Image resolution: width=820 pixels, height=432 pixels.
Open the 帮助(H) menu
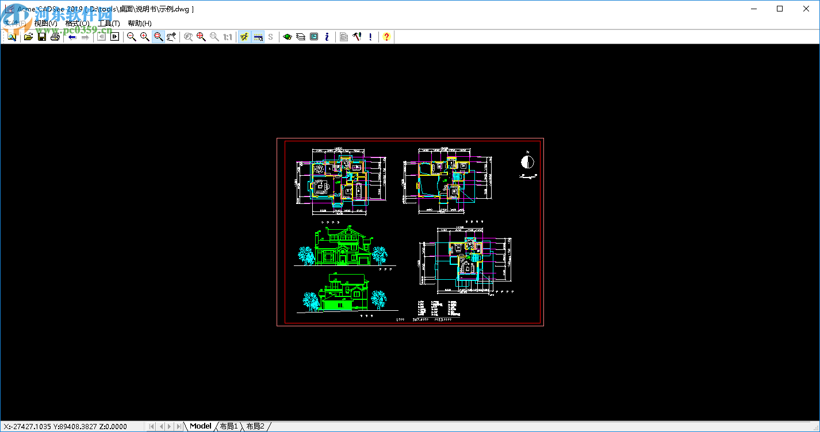pyautogui.click(x=140, y=24)
